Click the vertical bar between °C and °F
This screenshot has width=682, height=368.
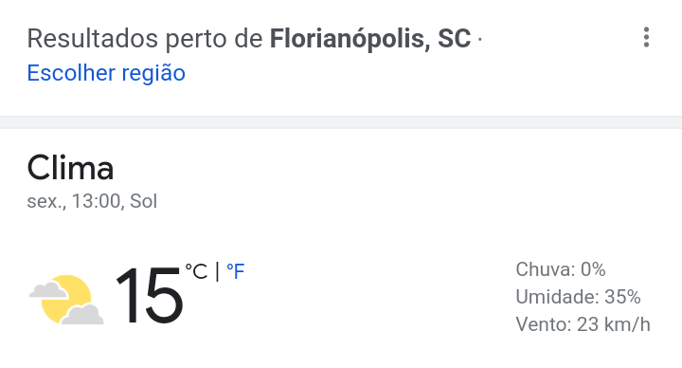point(217,272)
